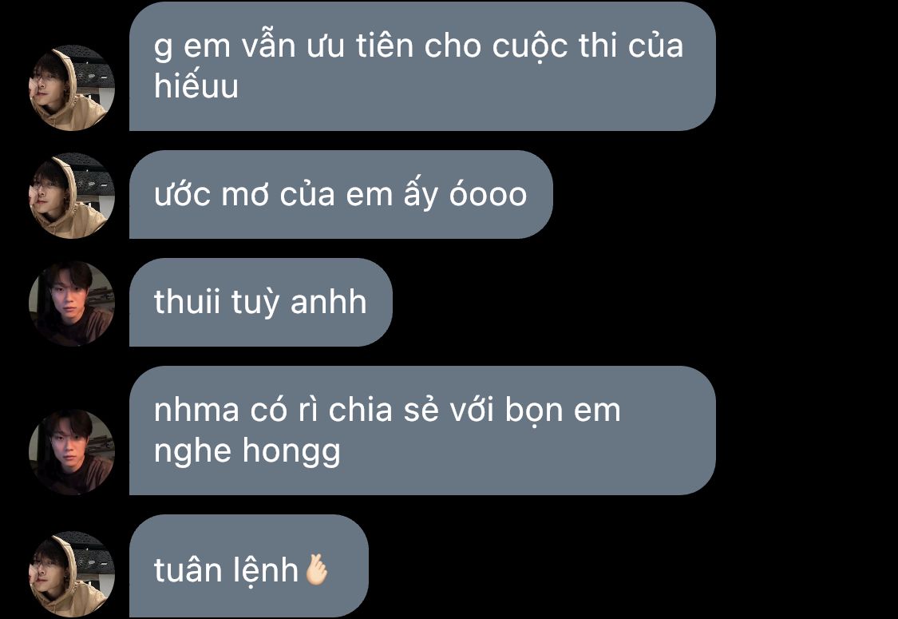Click the word 'hiếuu' in the first message
This screenshot has height=619, width=898.
196,86
